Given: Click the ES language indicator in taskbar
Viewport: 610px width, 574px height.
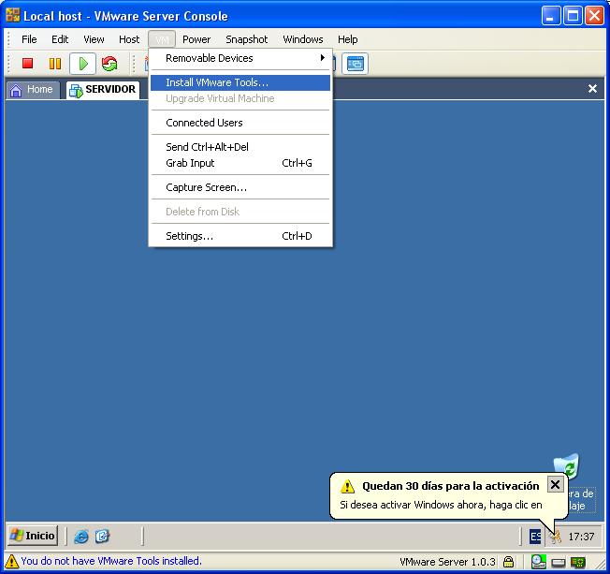Looking at the screenshot, I should (x=534, y=537).
